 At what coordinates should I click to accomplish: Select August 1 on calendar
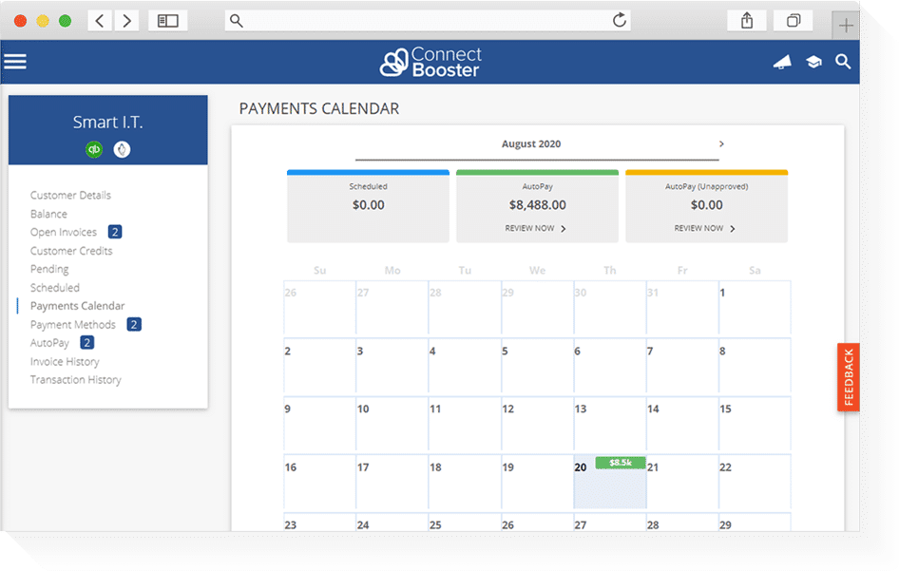(x=755, y=307)
